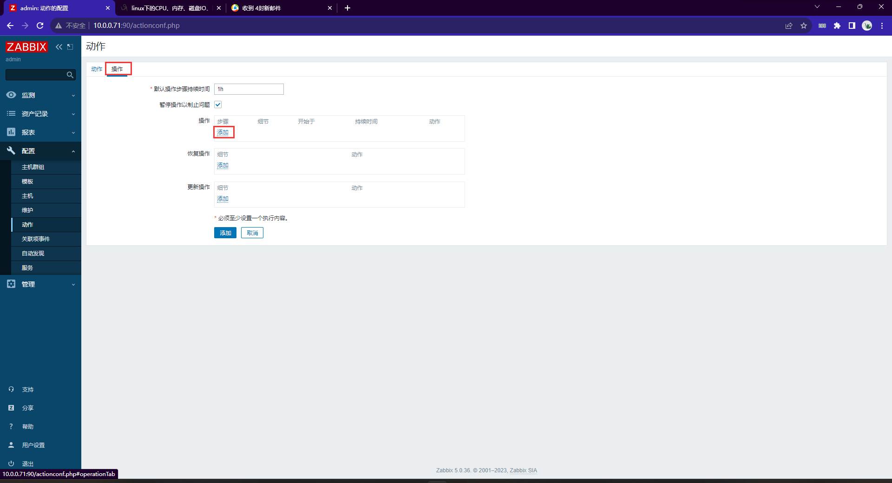Viewport: 892px width, 483px height.
Task: Switch to 收到4封新邮件 browser tab
Action: point(281,8)
